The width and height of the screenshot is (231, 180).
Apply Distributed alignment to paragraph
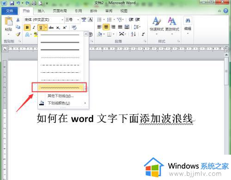[127, 27]
